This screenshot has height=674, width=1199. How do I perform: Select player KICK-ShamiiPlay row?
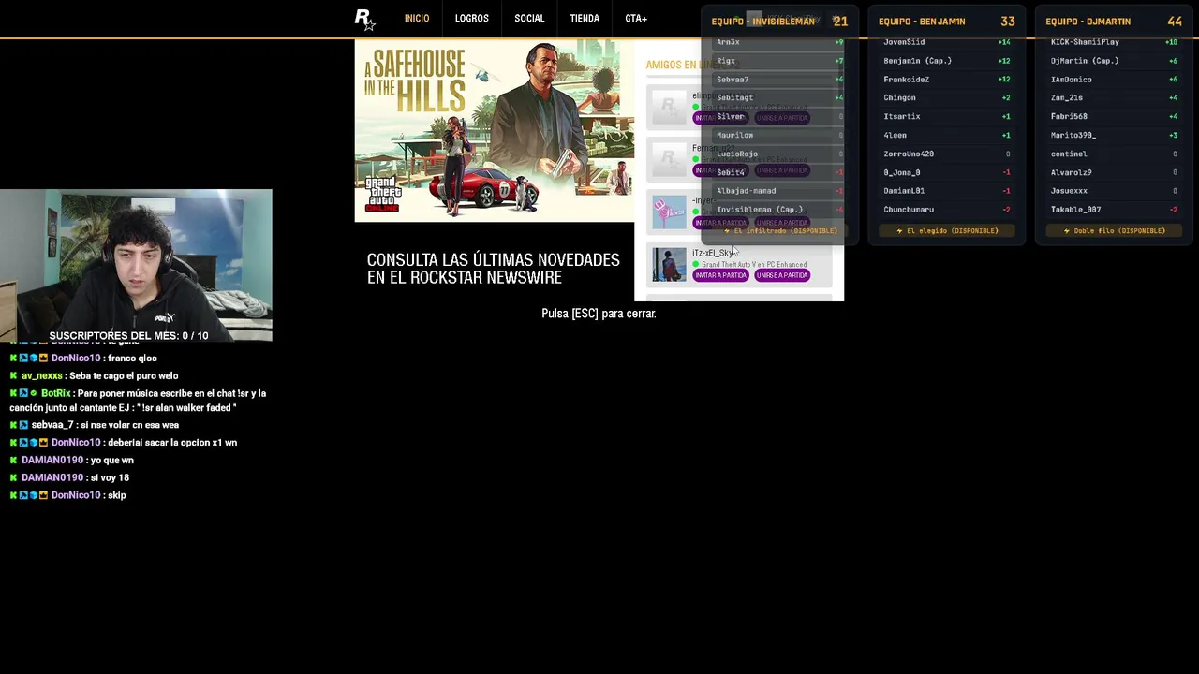click(x=1115, y=42)
